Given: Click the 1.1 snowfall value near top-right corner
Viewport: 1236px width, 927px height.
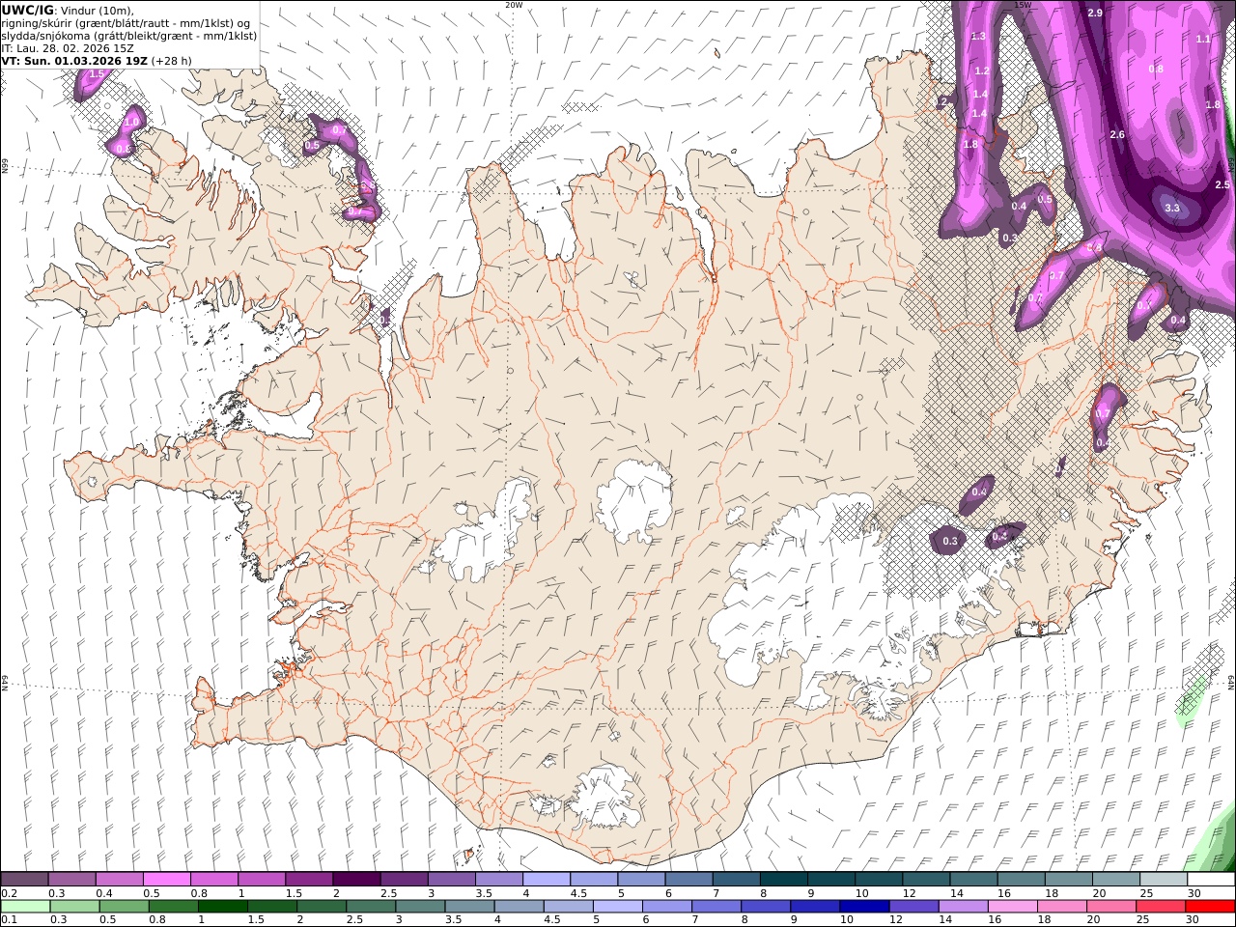Looking at the screenshot, I should [x=1203, y=39].
